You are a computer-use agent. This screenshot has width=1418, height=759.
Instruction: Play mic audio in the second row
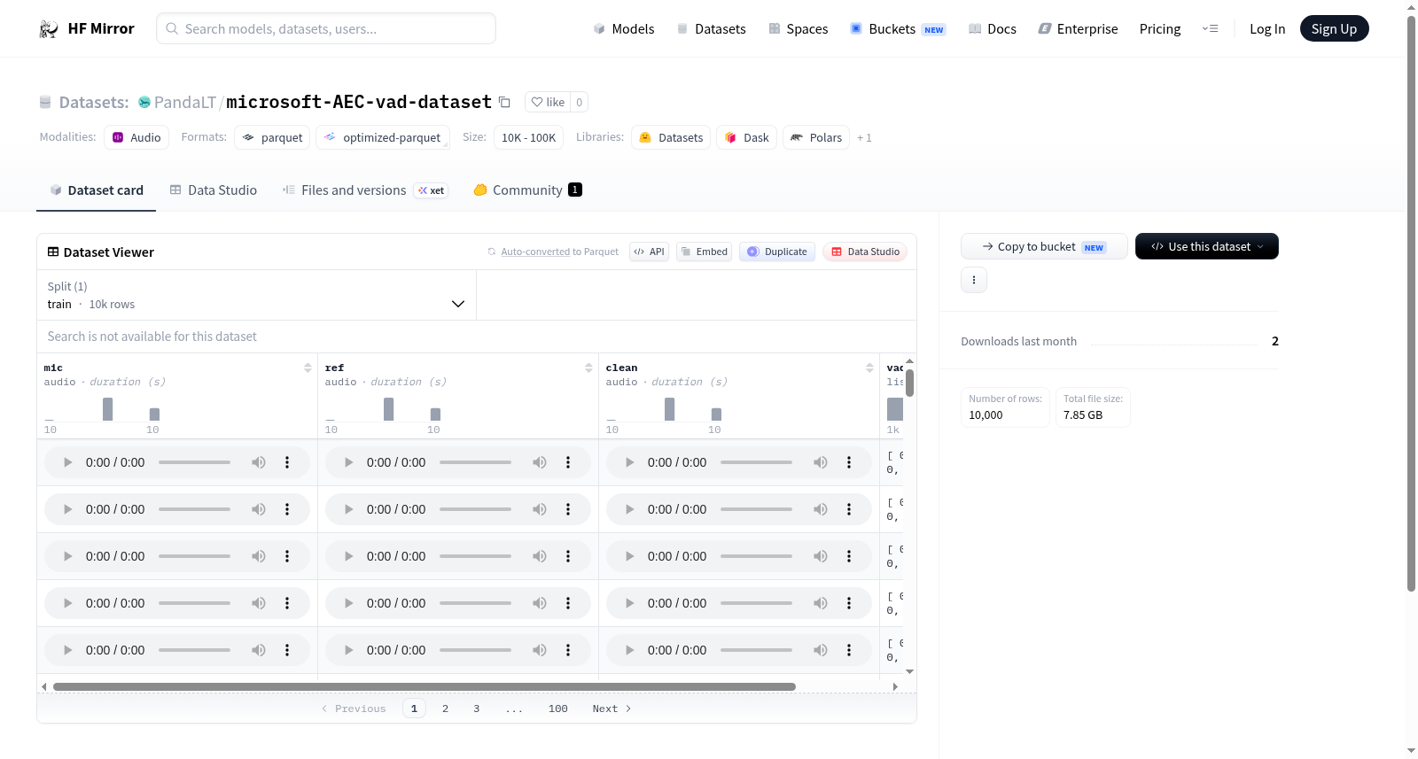tap(67, 509)
